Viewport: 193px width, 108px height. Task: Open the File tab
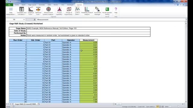(9, 5)
